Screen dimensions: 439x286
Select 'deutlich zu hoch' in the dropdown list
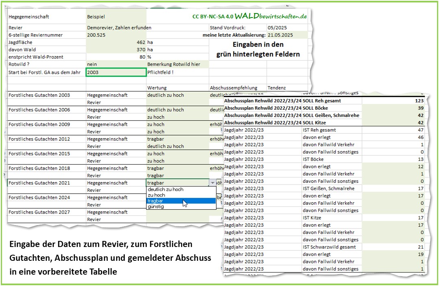(166, 189)
